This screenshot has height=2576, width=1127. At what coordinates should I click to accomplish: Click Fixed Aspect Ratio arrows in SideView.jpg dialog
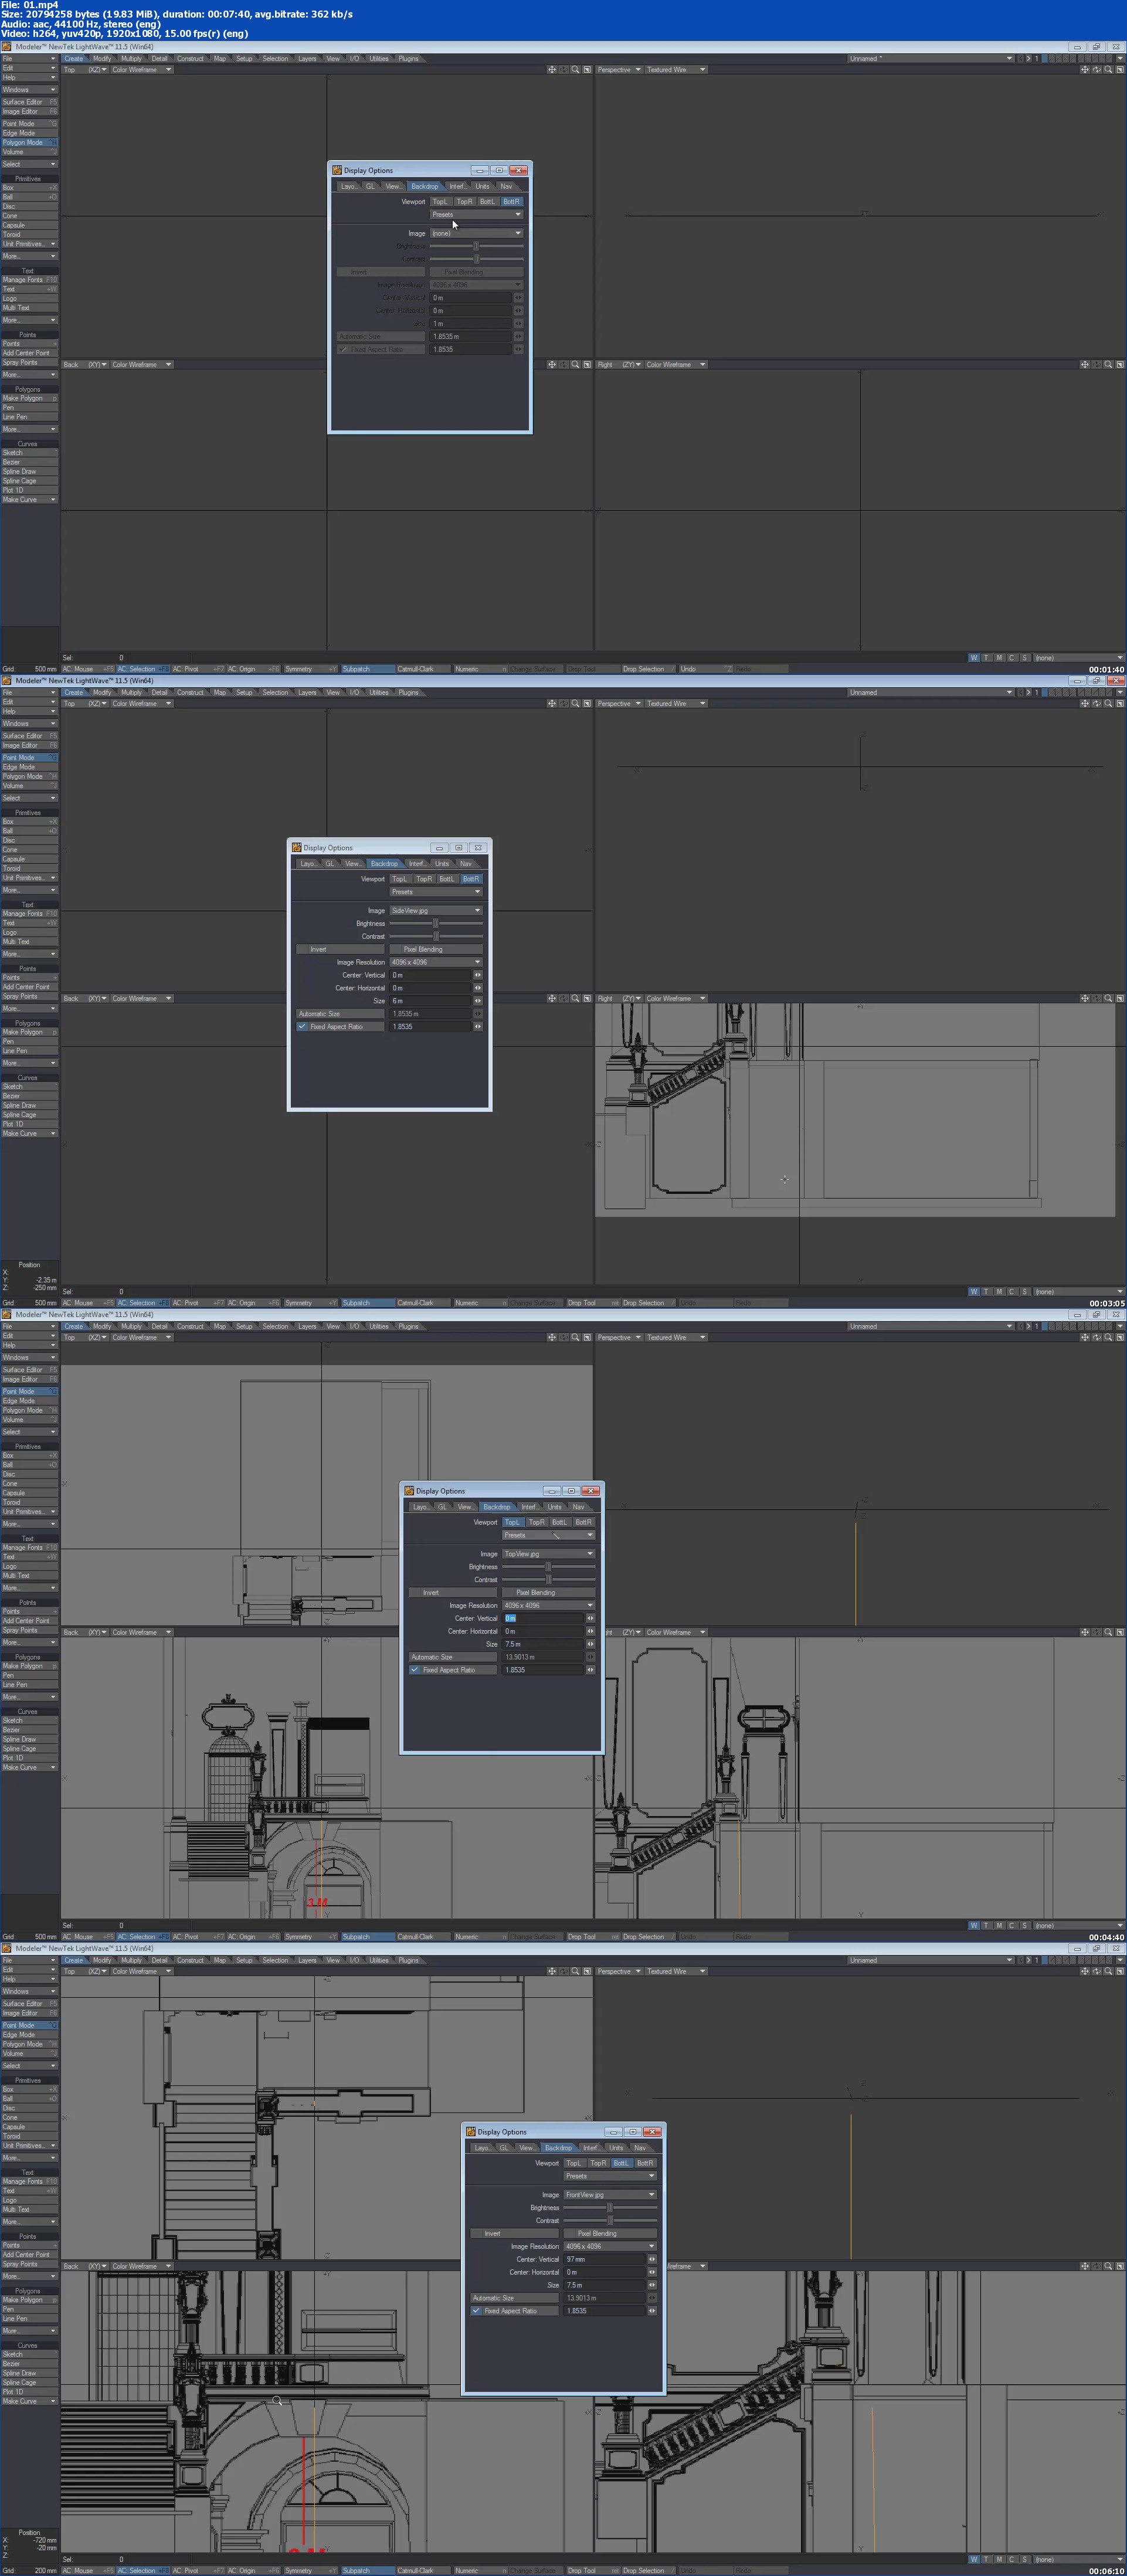[x=478, y=1027]
